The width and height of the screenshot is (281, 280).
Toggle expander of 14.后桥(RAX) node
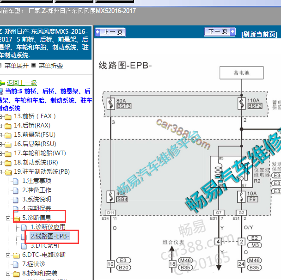pyautogui.click(x=0, y=126)
